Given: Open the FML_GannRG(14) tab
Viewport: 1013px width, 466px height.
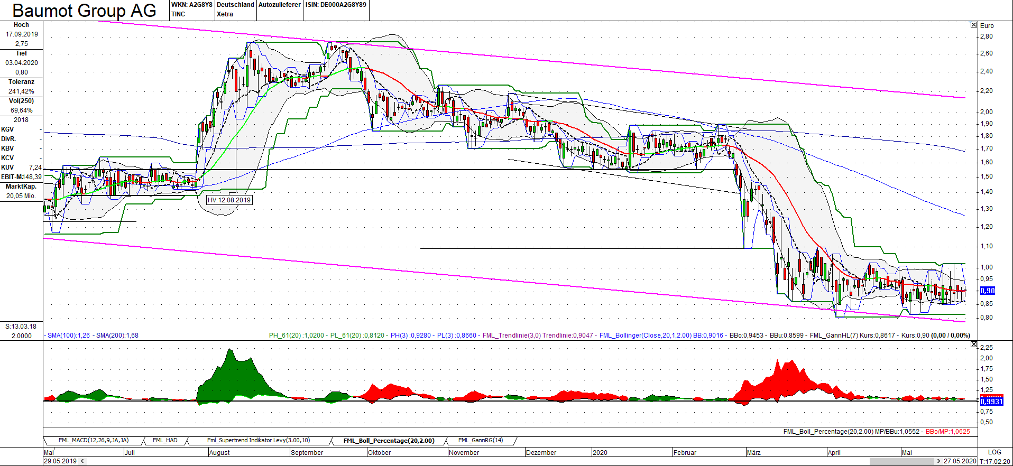Looking at the screenshot, I should (481, 441).
